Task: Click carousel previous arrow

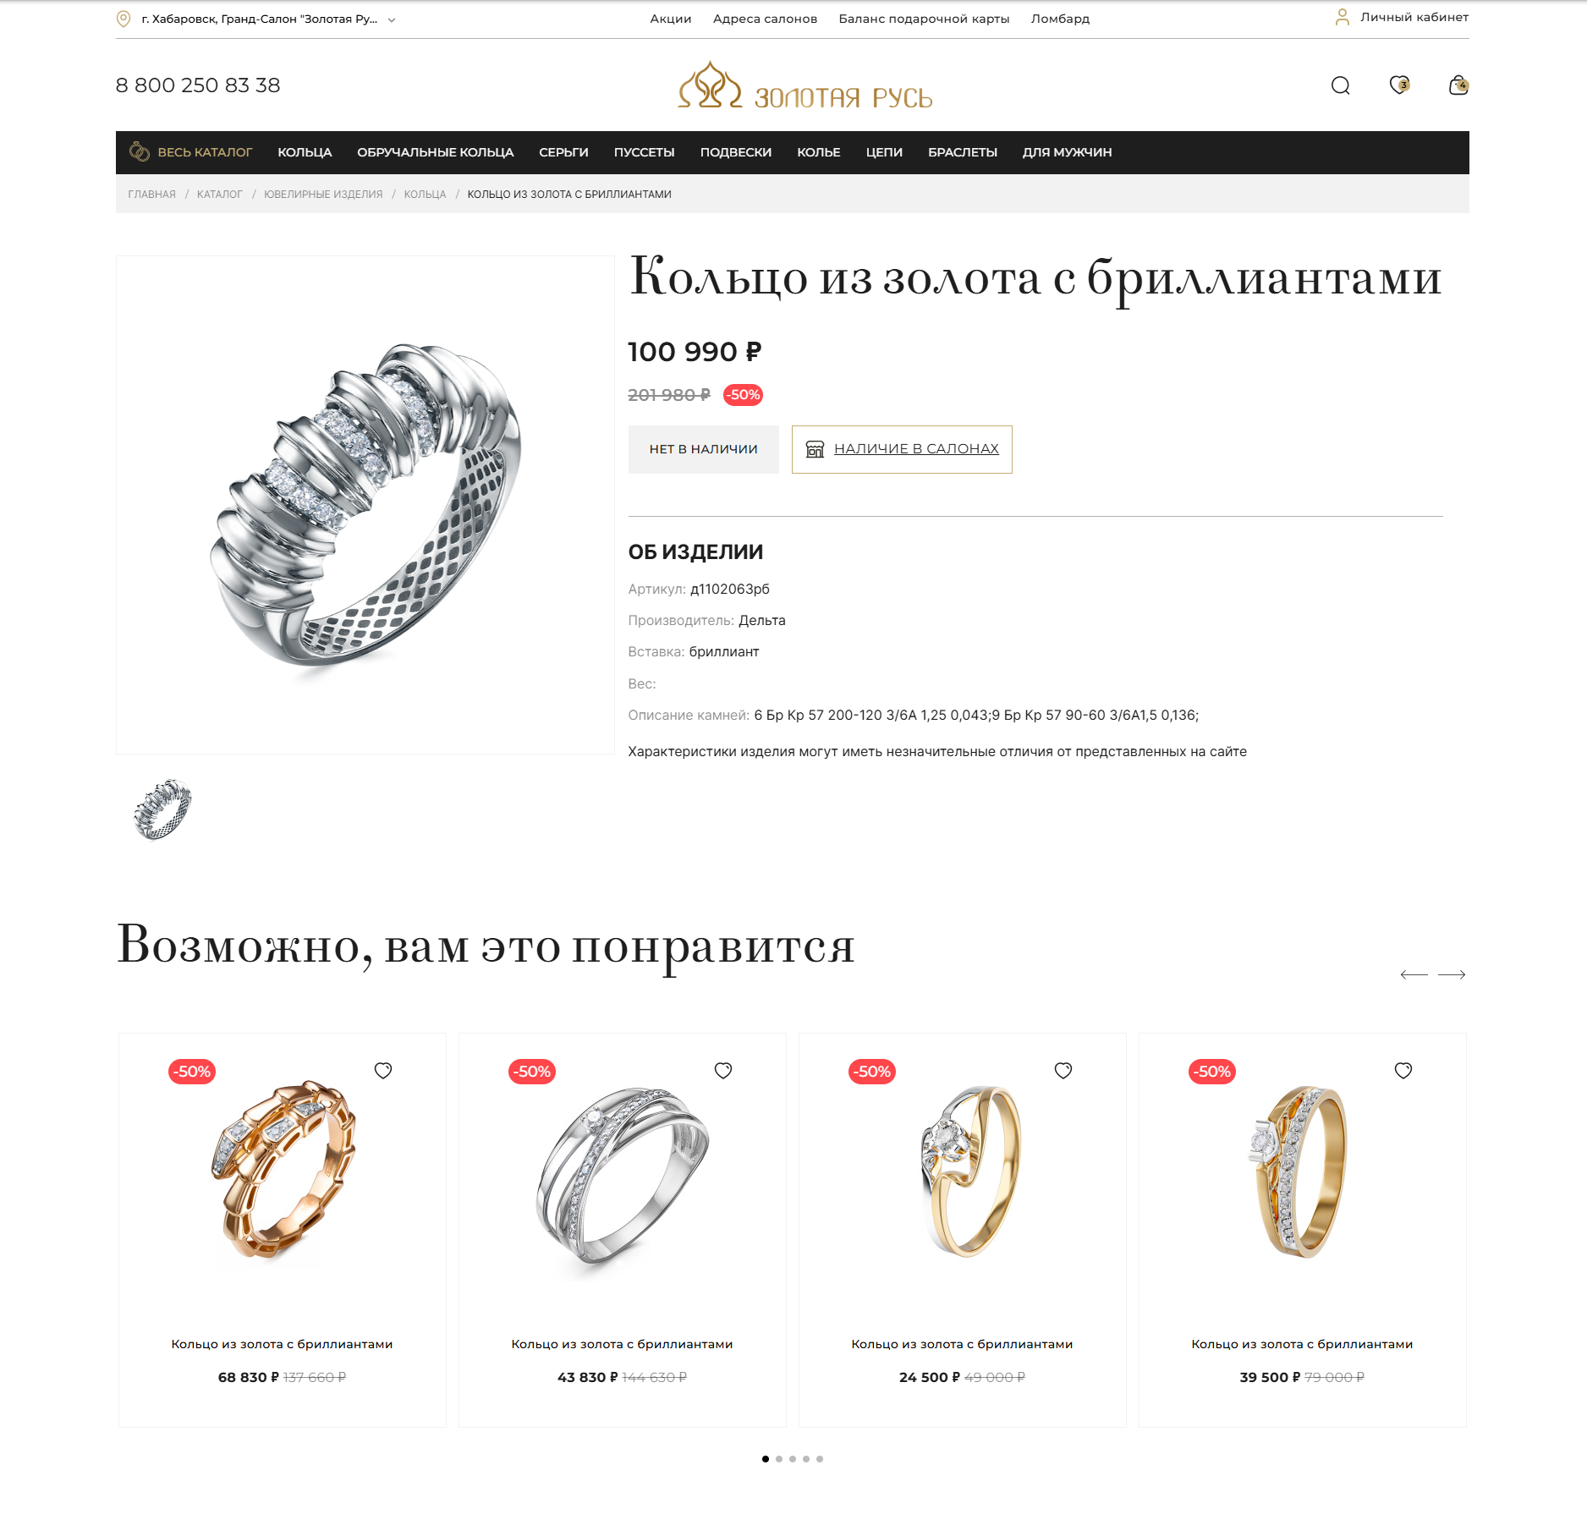Action: 1414,974
